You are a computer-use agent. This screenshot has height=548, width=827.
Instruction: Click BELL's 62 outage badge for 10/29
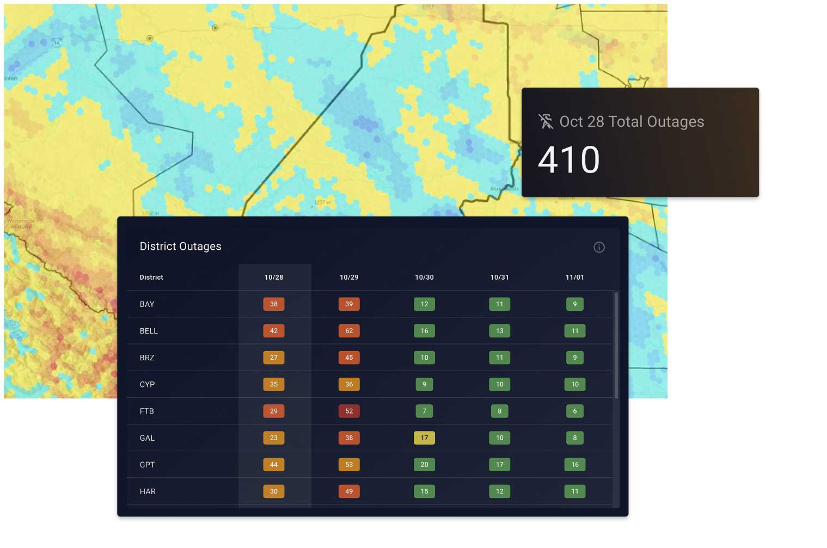(349, 331)
